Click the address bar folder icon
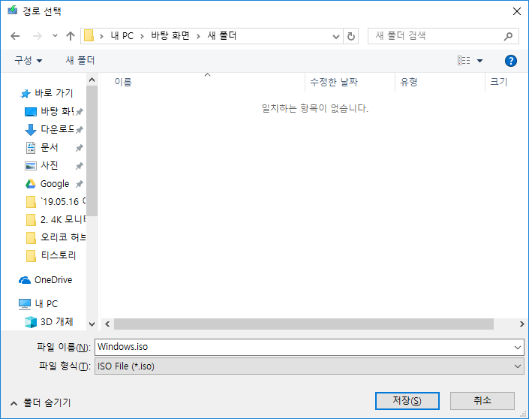Screen dimensions: 529x419 [89, 36]
